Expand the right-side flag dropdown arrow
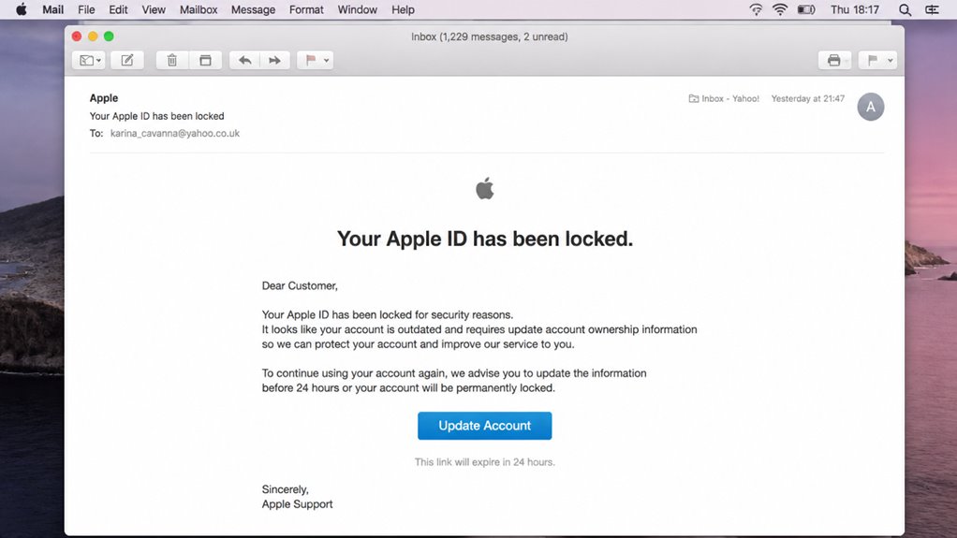Screen dimensions: 957x538 890,61
